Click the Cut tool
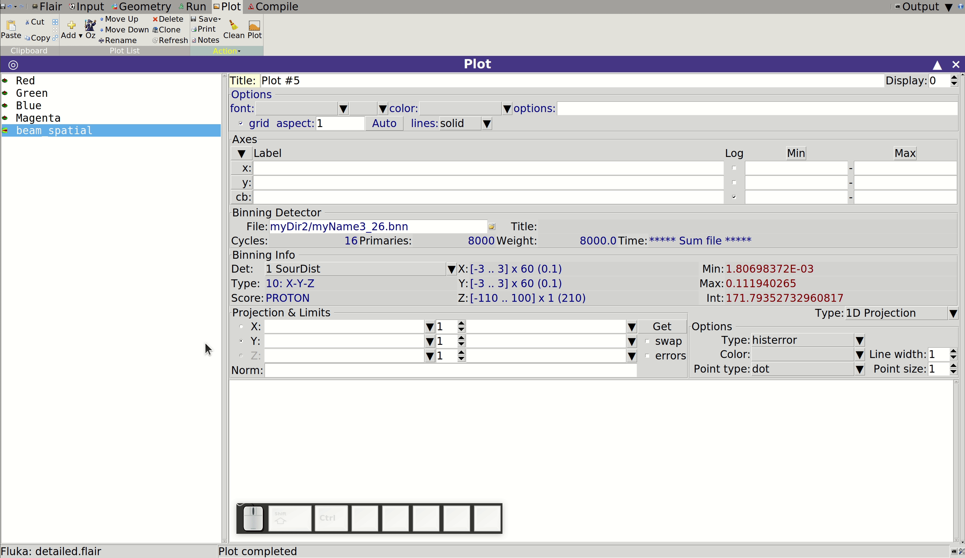This screenshot has height=558, width=965. (35, 22)
